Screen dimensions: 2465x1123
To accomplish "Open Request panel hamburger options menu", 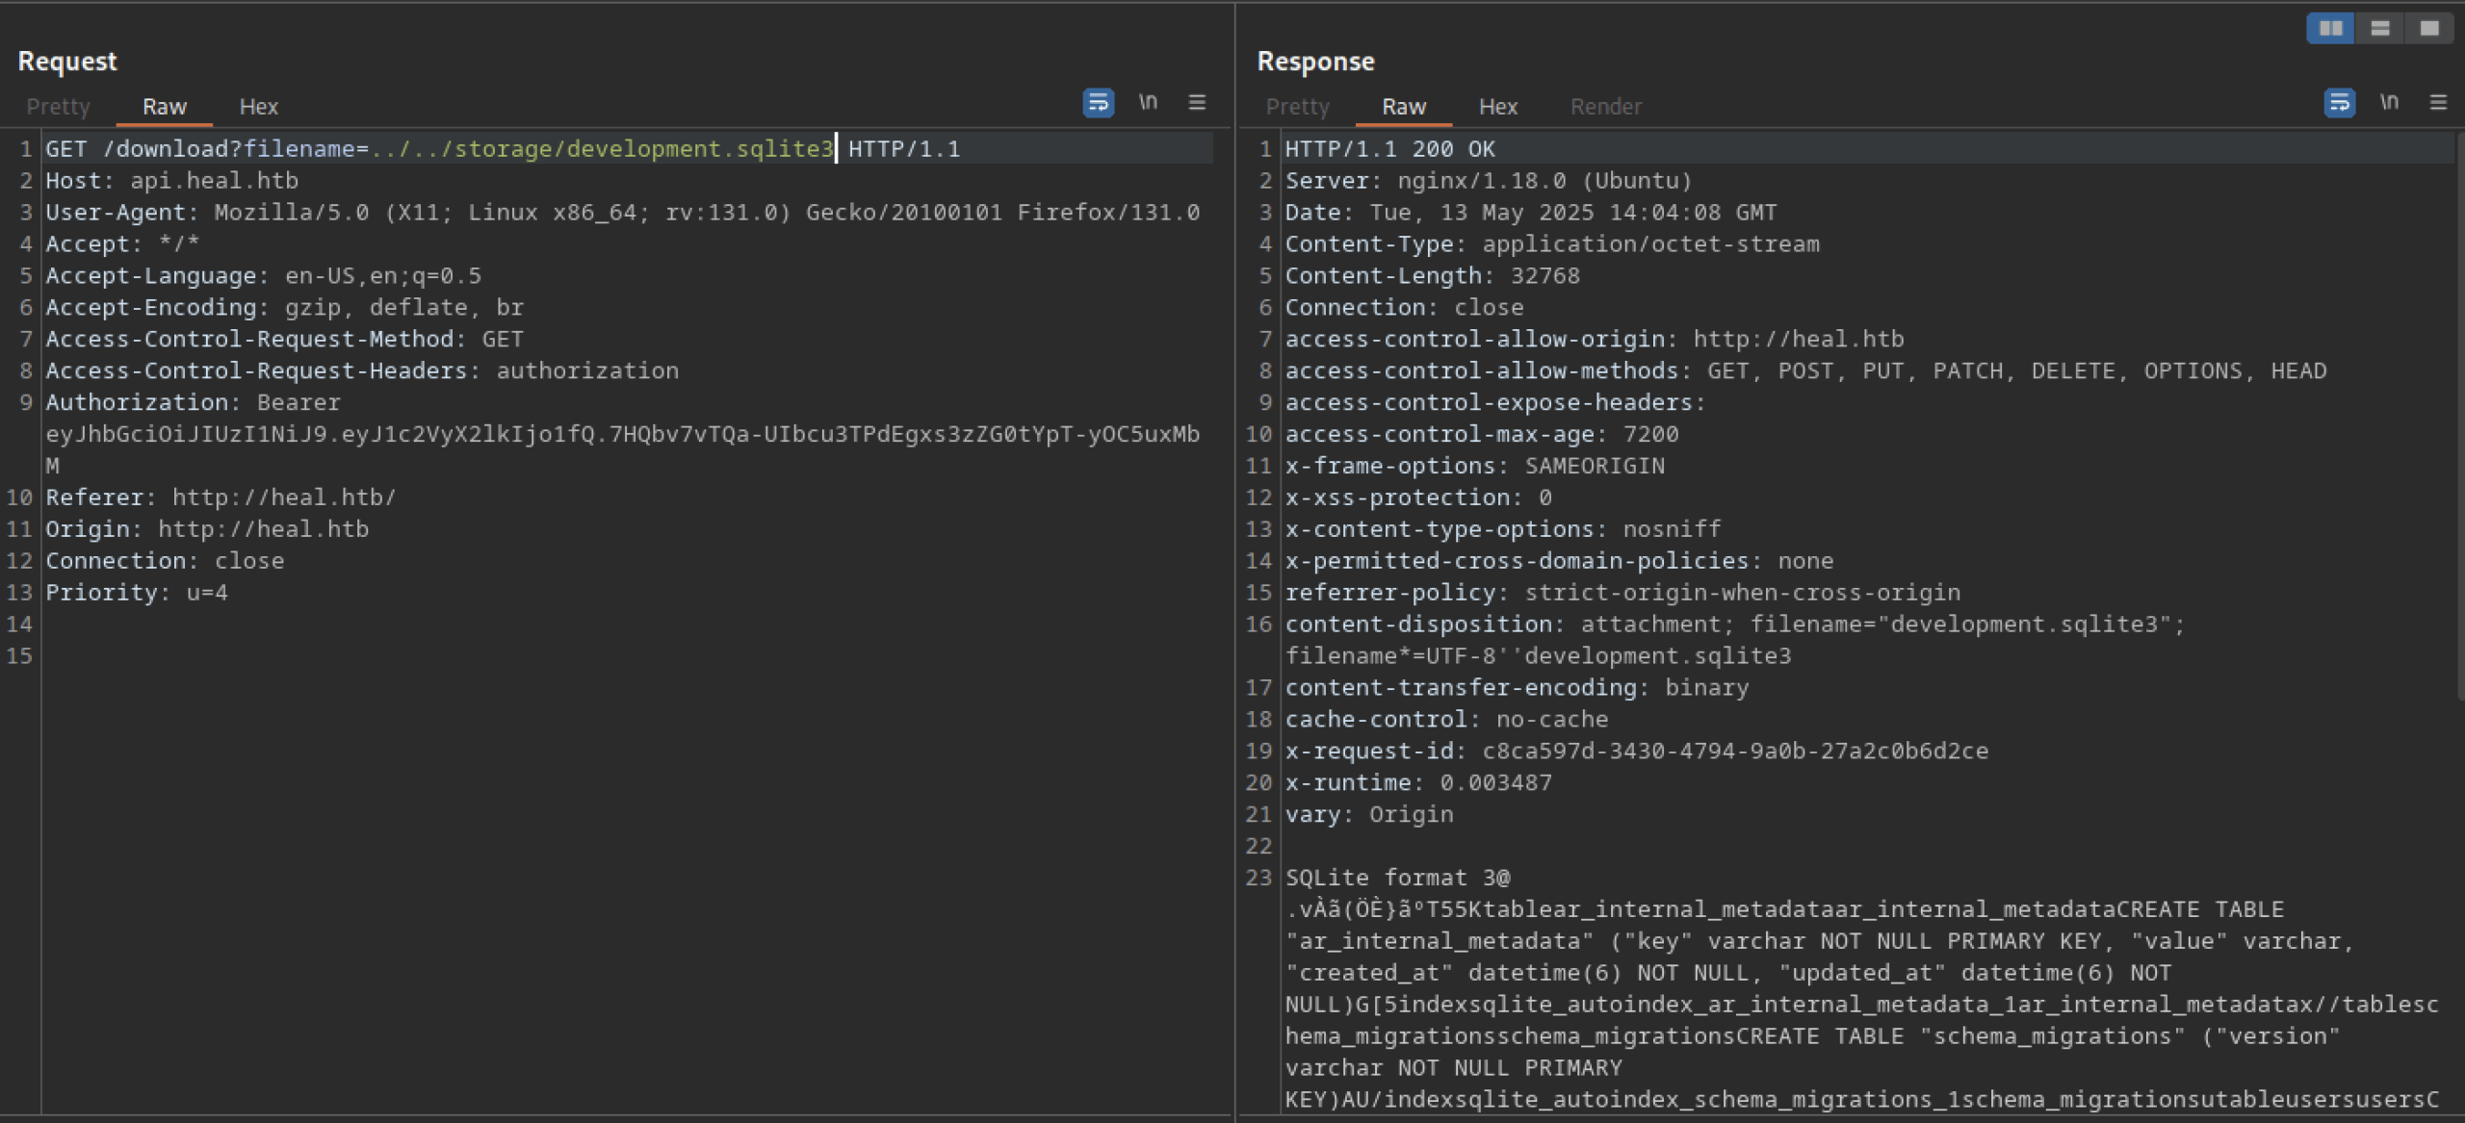I will coord(1197,102).
